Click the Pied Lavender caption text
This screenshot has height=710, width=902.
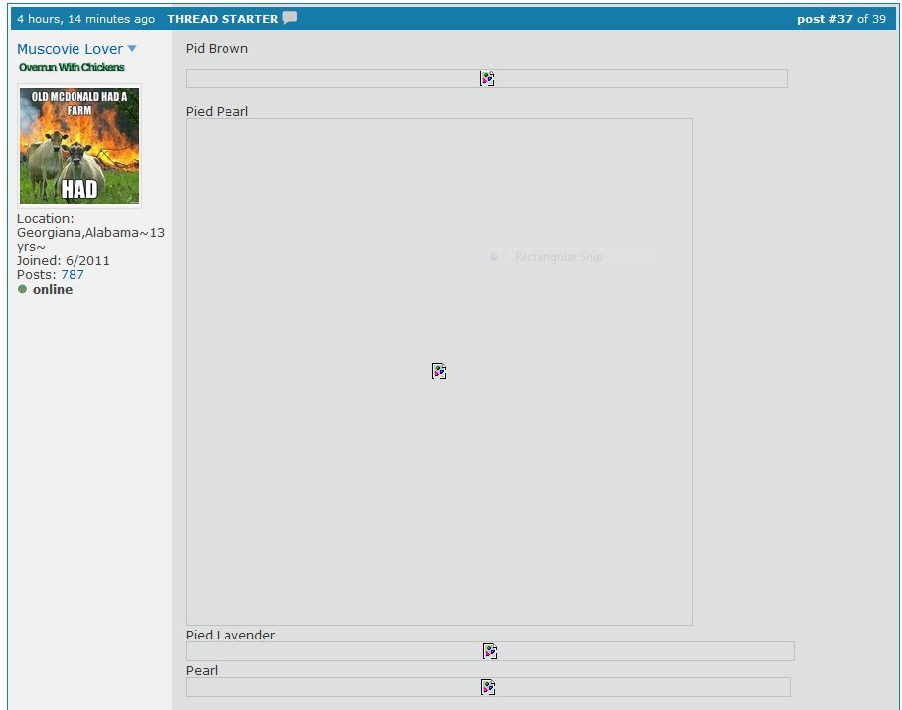click(230, 635)
